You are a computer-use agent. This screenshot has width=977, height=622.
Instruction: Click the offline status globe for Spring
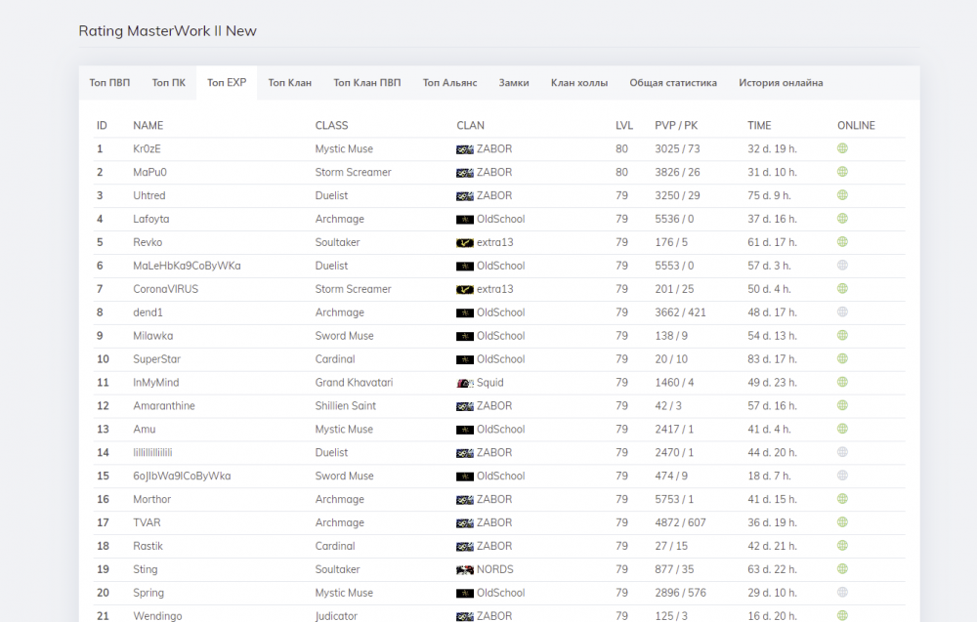pyautogui.click(x=842, y=593)
